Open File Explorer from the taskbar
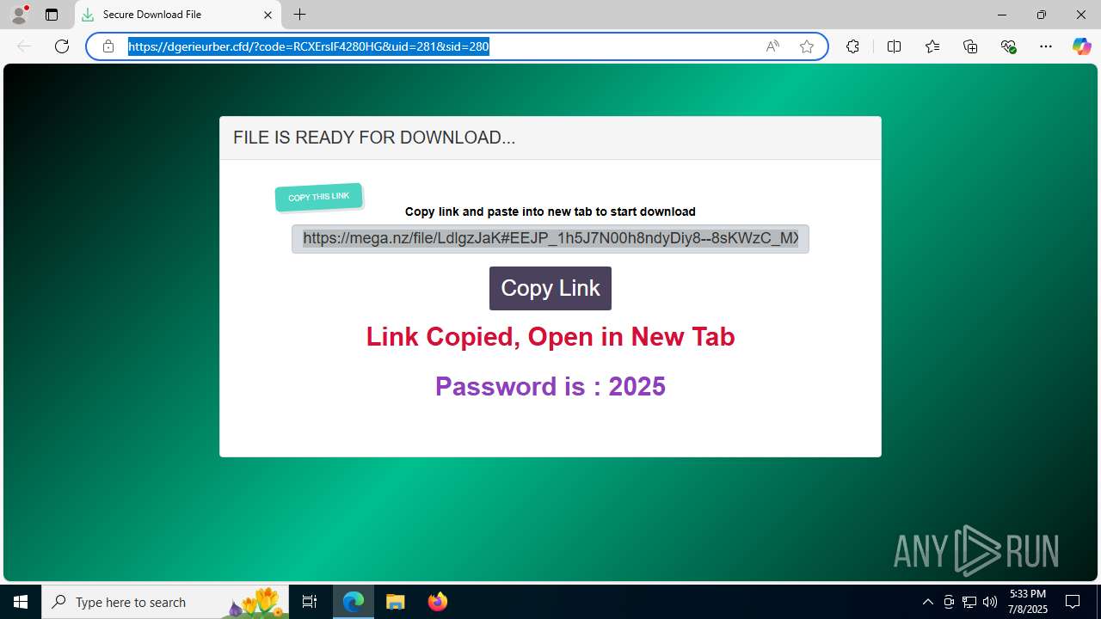Image resolution: width=1101 pixels, height=619 pixels. coord(396,602)
